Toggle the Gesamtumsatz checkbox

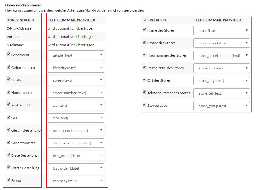9,142
